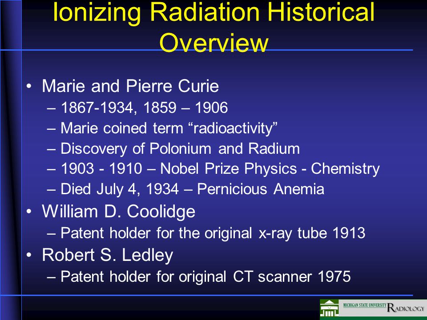Click the "Radiology" wordmark in the footer
Image resolution: width=427 pixels, height=320 pixels.
click(x=406, y=308)
